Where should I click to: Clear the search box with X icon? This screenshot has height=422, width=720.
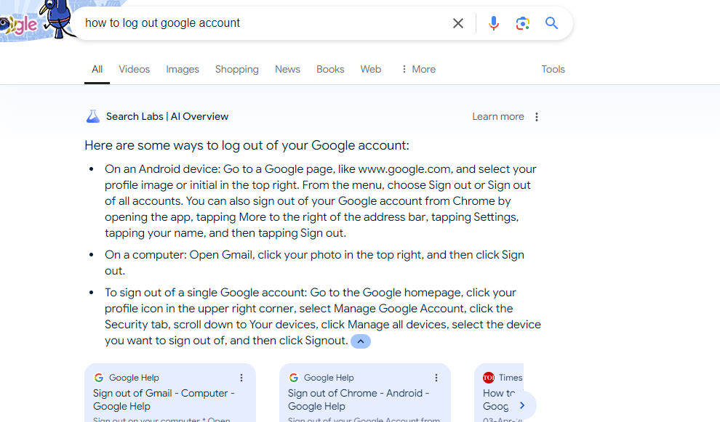click(457, 23)
